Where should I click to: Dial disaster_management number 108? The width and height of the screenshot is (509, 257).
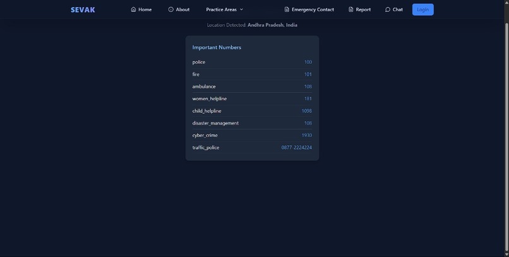point(308,123)
